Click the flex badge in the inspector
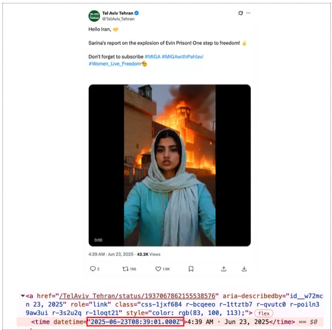 [264, 313]
